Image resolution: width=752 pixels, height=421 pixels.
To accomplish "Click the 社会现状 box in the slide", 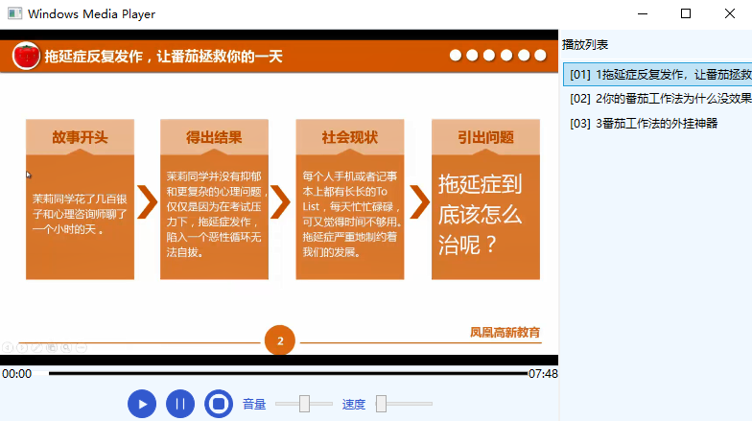I will coord(350,199).
